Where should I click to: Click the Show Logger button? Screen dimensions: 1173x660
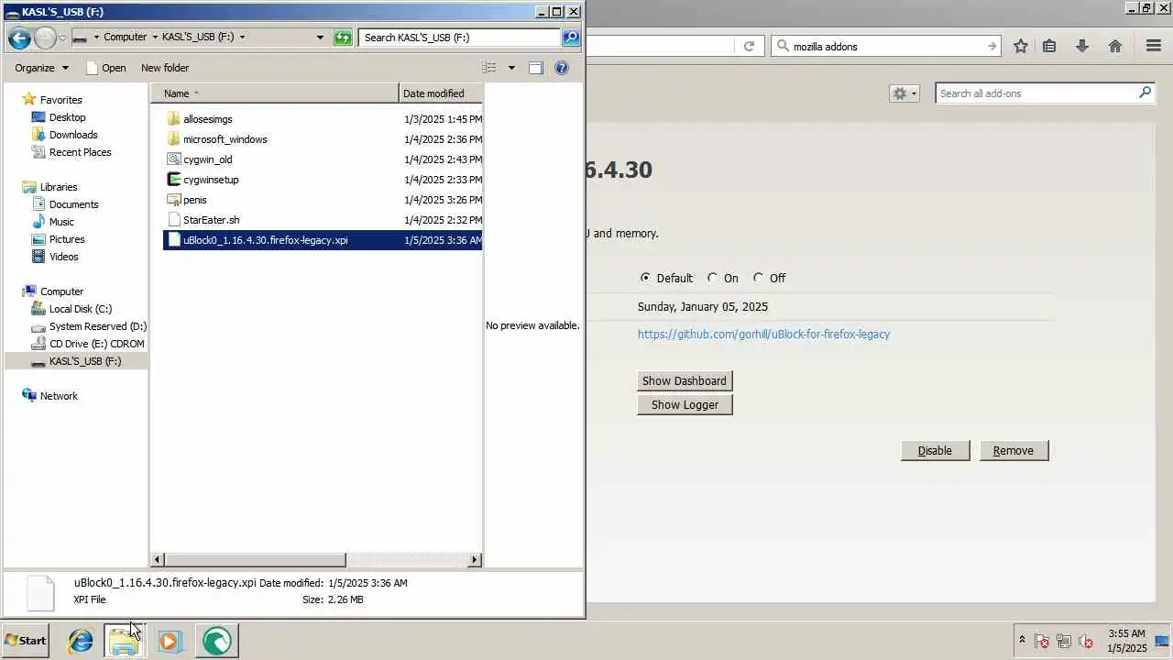point(685,405)
